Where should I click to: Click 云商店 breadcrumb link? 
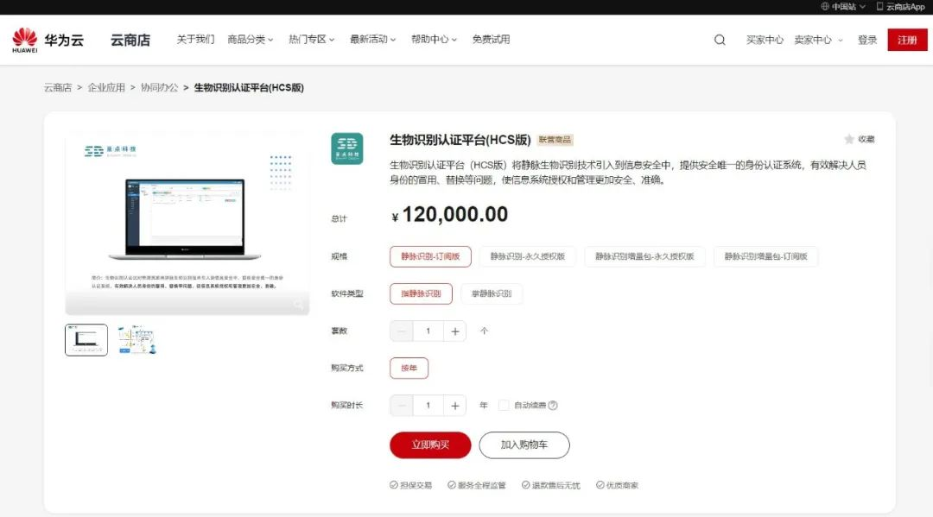pyautogui.click(x=58, y=87)
